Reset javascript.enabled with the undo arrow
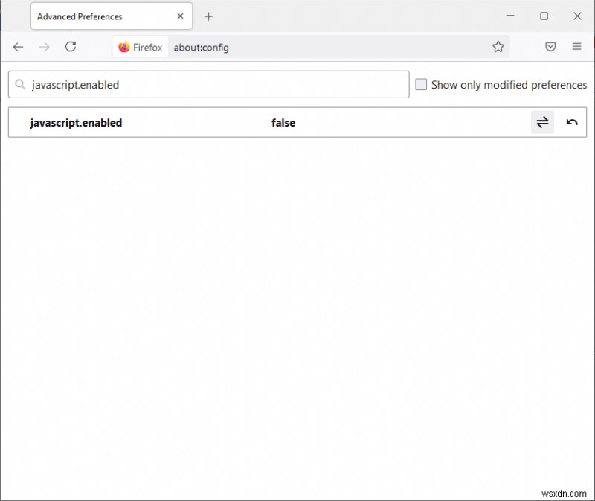Viewport: 595px width, 501px height. (x=571, y=122)
